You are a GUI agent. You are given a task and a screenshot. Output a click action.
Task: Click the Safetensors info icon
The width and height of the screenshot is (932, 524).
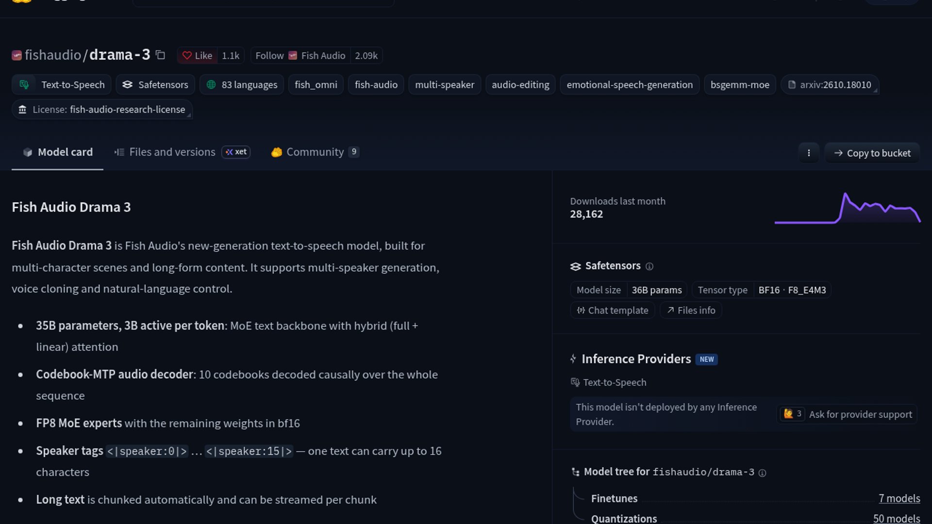(x=649, y=266)
